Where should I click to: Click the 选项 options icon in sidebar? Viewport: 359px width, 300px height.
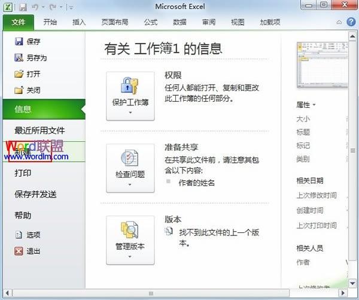click(x=19, y=235)
